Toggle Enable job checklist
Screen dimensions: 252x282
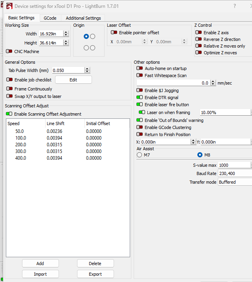tap(9, 79)
